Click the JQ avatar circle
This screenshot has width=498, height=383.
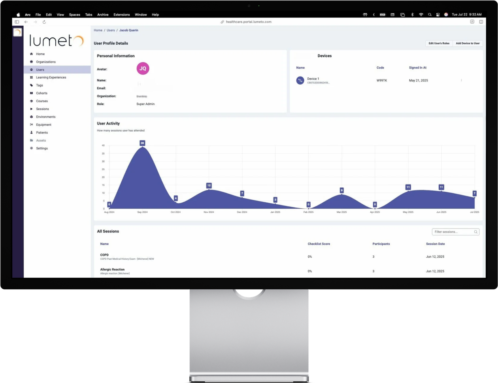[x=143, y=69]
